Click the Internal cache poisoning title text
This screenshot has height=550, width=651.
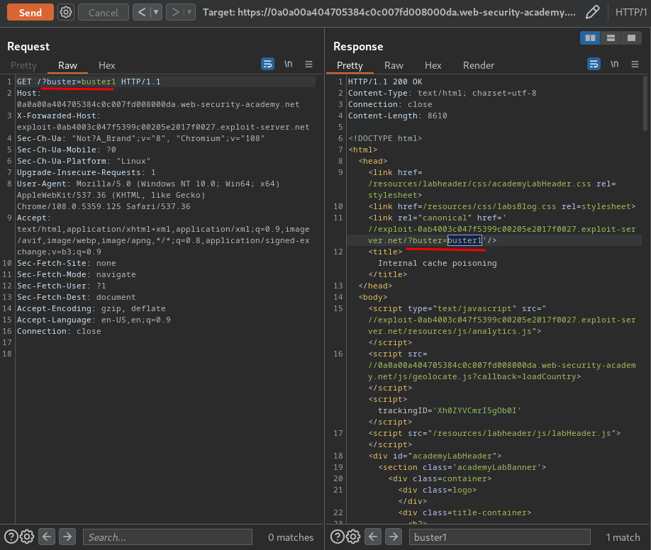click(x=437, y=263)
